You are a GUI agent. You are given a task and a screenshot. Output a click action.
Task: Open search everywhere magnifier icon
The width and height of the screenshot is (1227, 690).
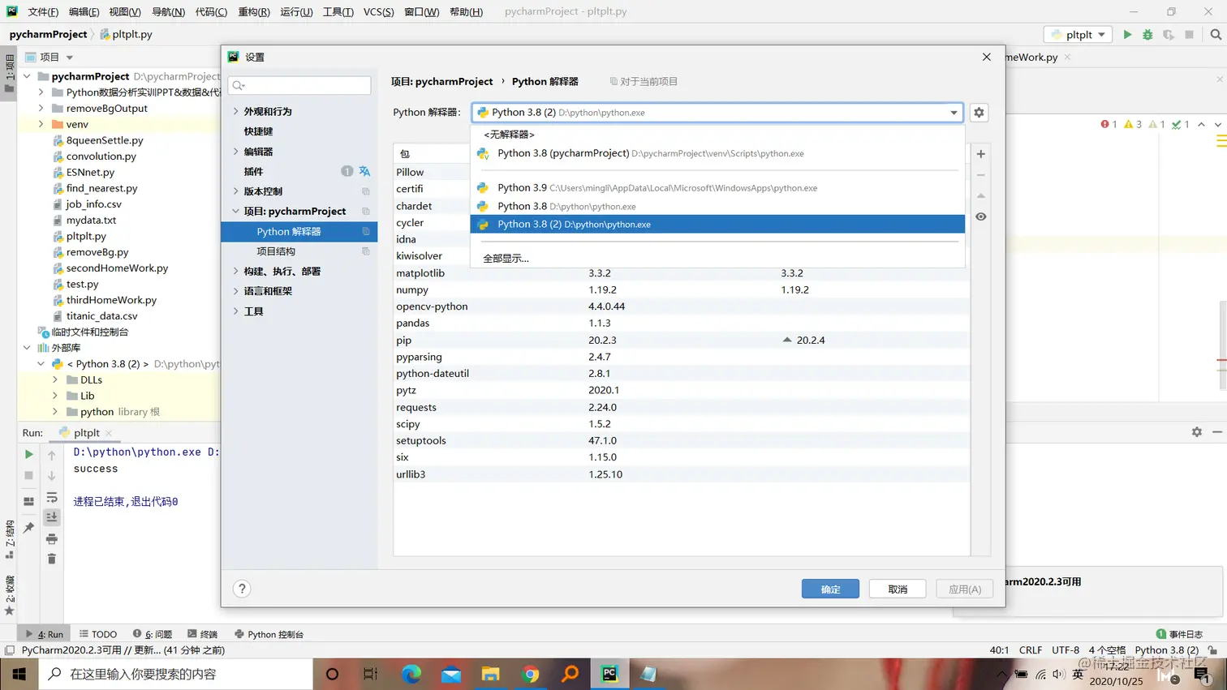pyautogui.click(x=1216, y=35)
